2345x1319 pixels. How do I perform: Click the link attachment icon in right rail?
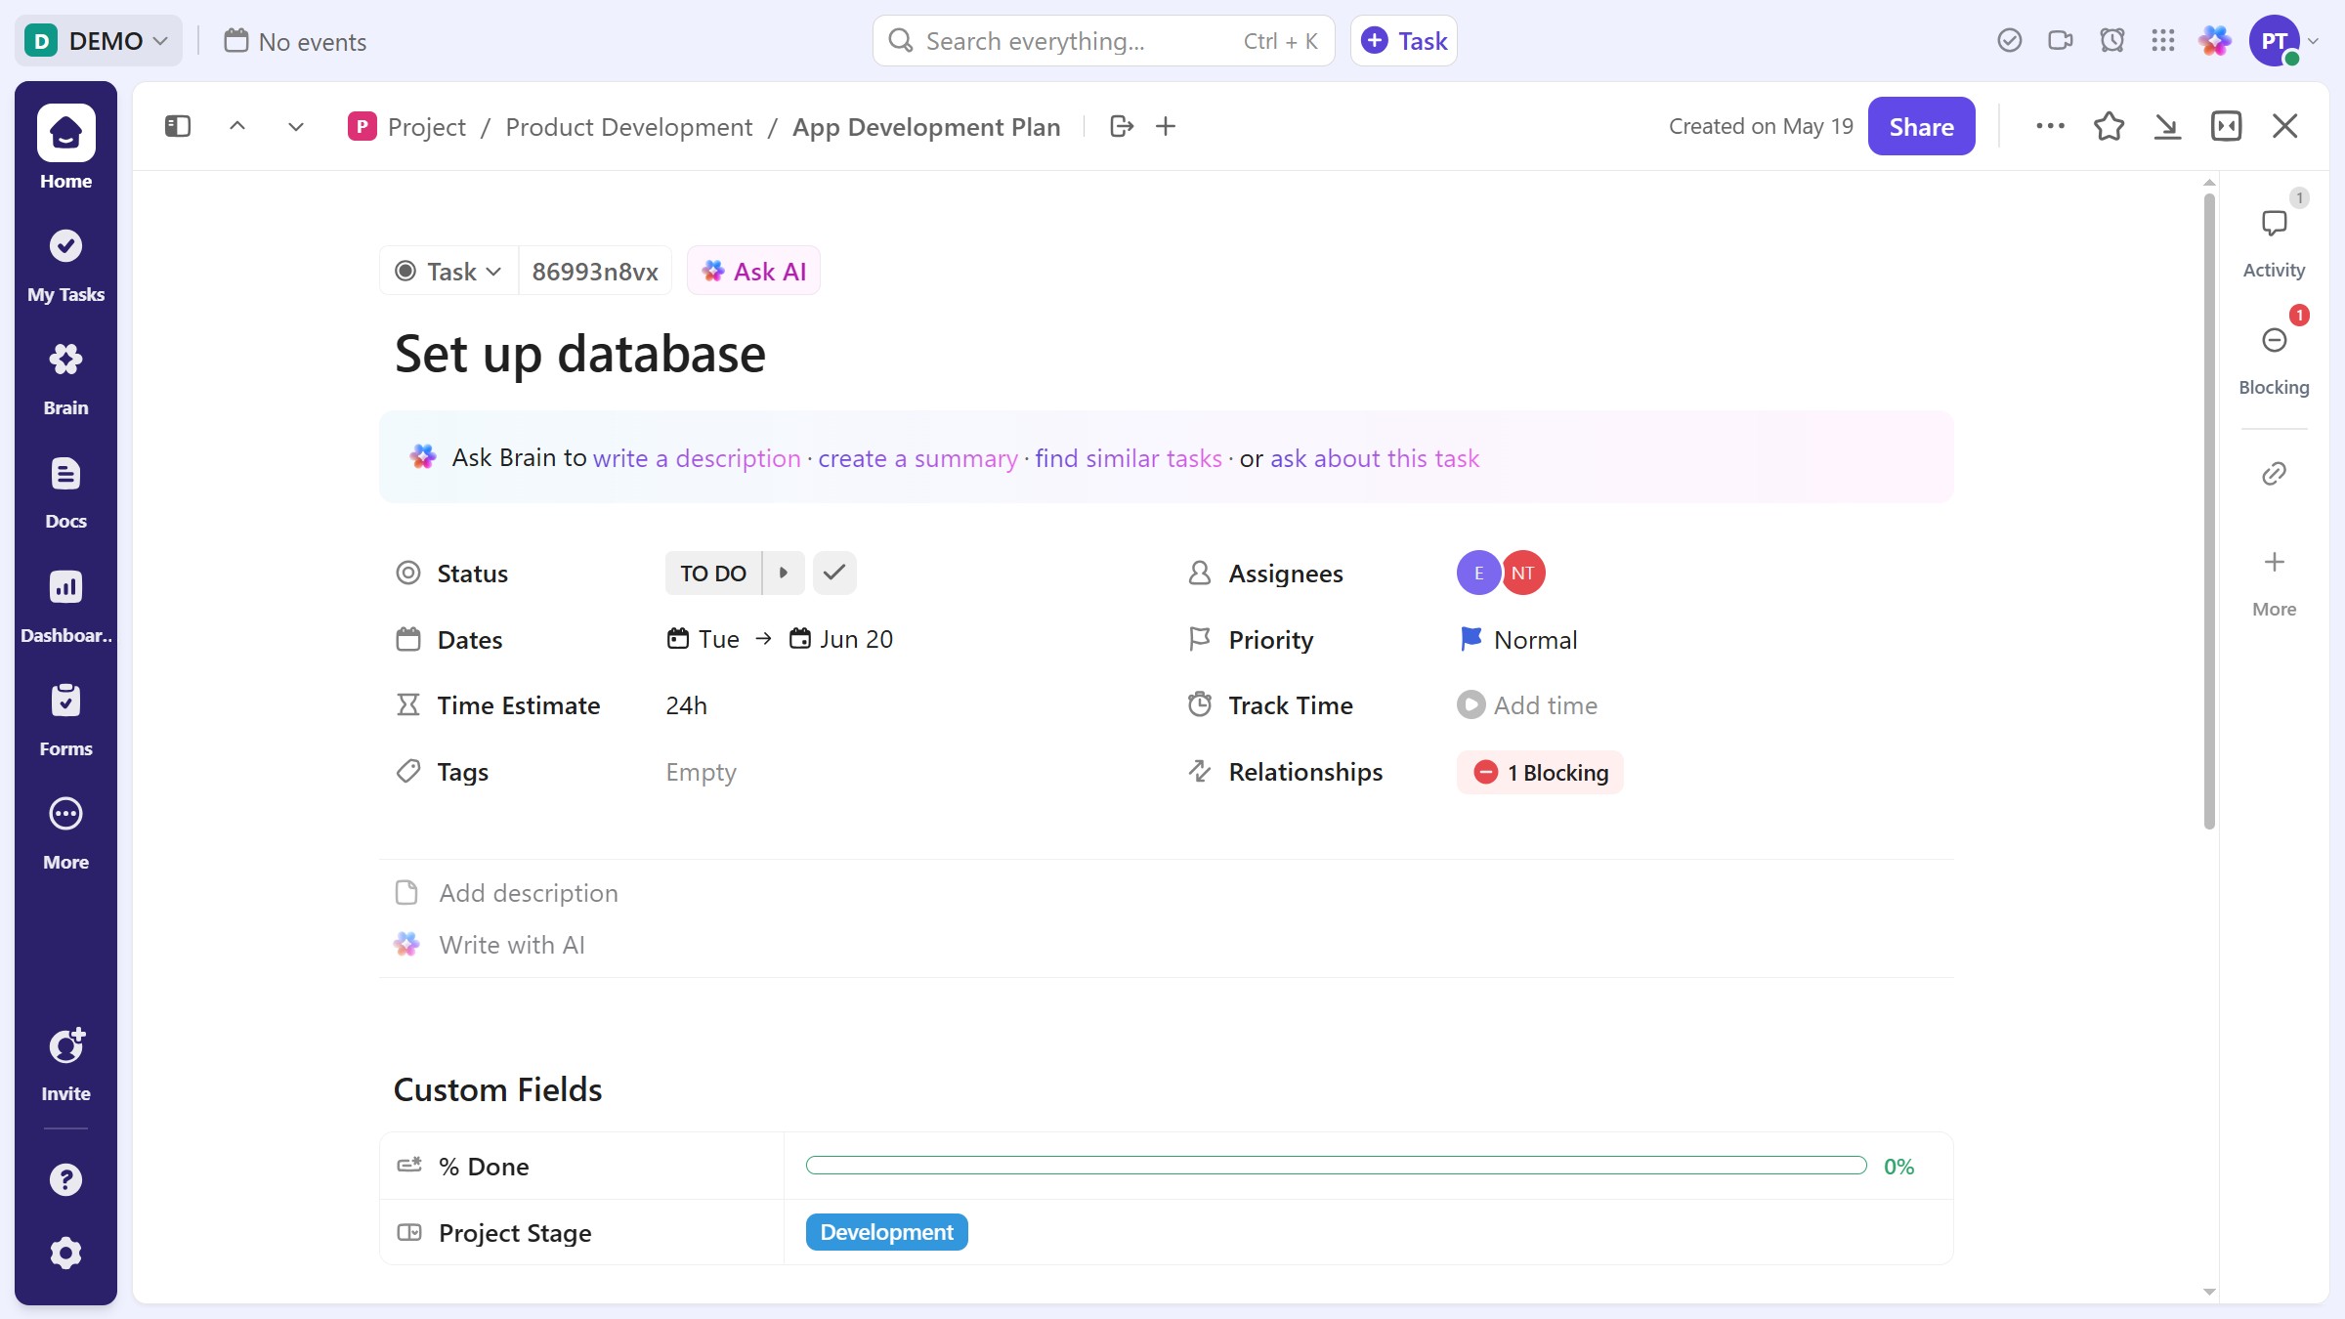[2274, 474]
